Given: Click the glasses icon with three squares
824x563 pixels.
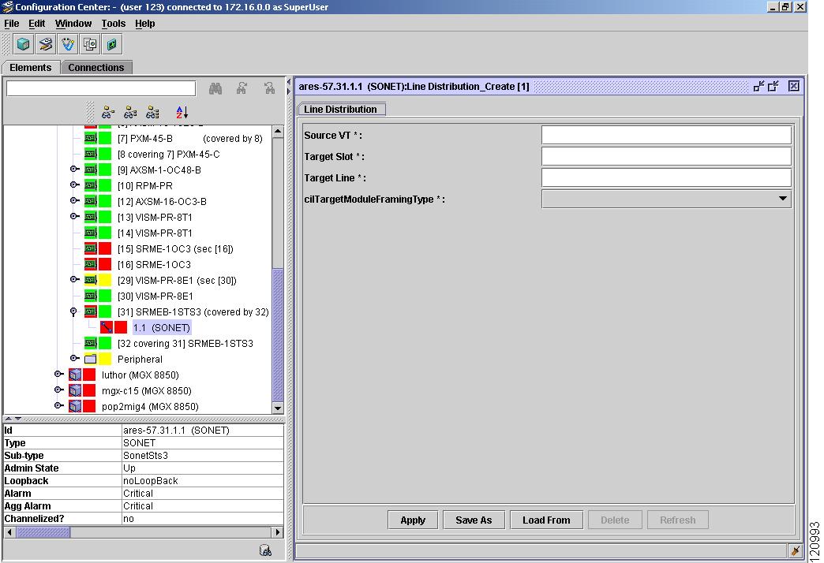Looking at the screenshot, I should click(152, 112).
